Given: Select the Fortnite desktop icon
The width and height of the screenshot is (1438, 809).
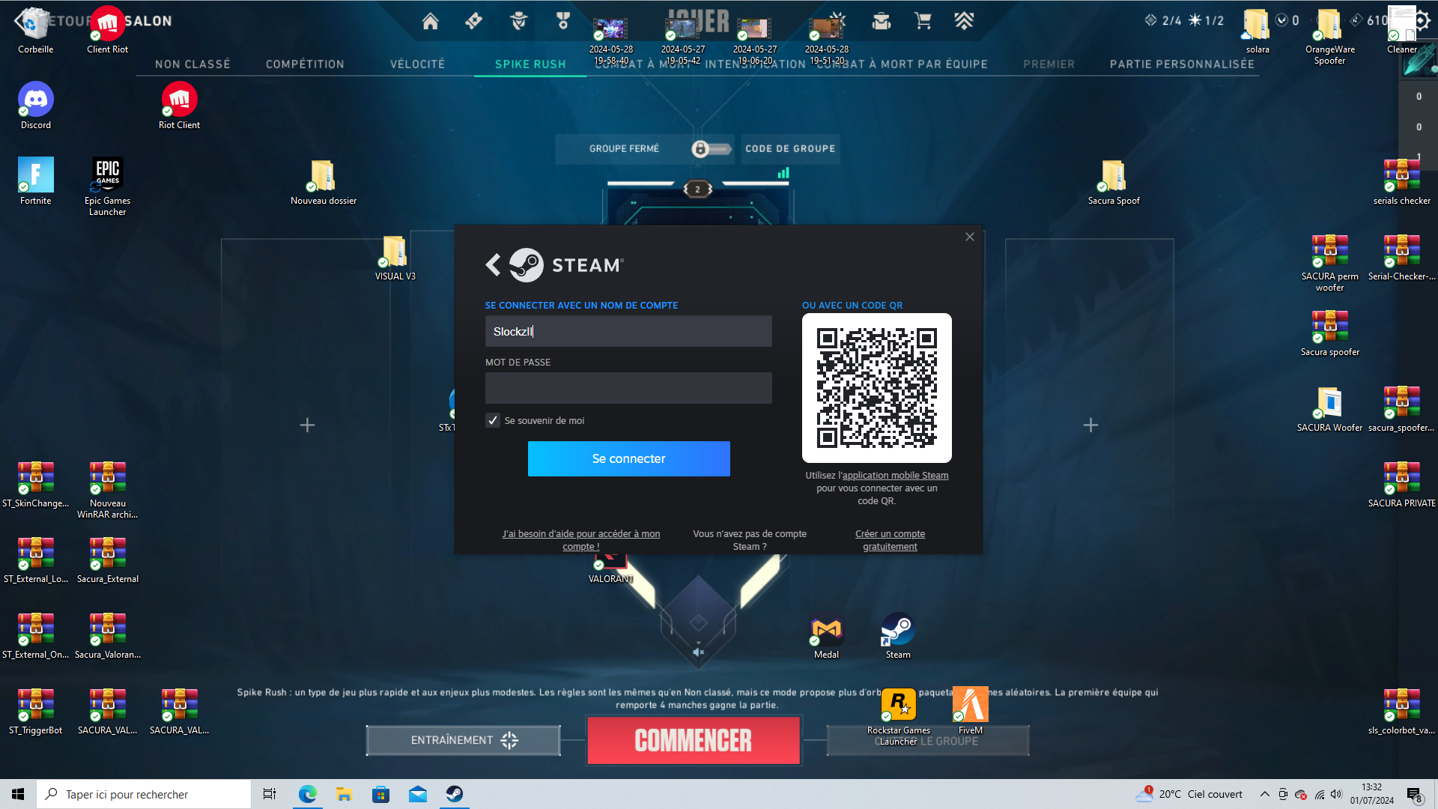Looking at the screenshot, I should (x=36, y=181).
